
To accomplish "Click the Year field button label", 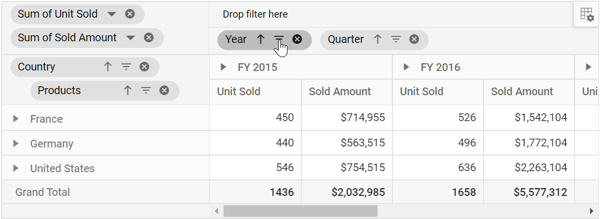I will pyautogui.click(x=236, y=39).
